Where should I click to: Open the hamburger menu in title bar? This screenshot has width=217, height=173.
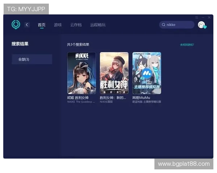pos(197,18)
